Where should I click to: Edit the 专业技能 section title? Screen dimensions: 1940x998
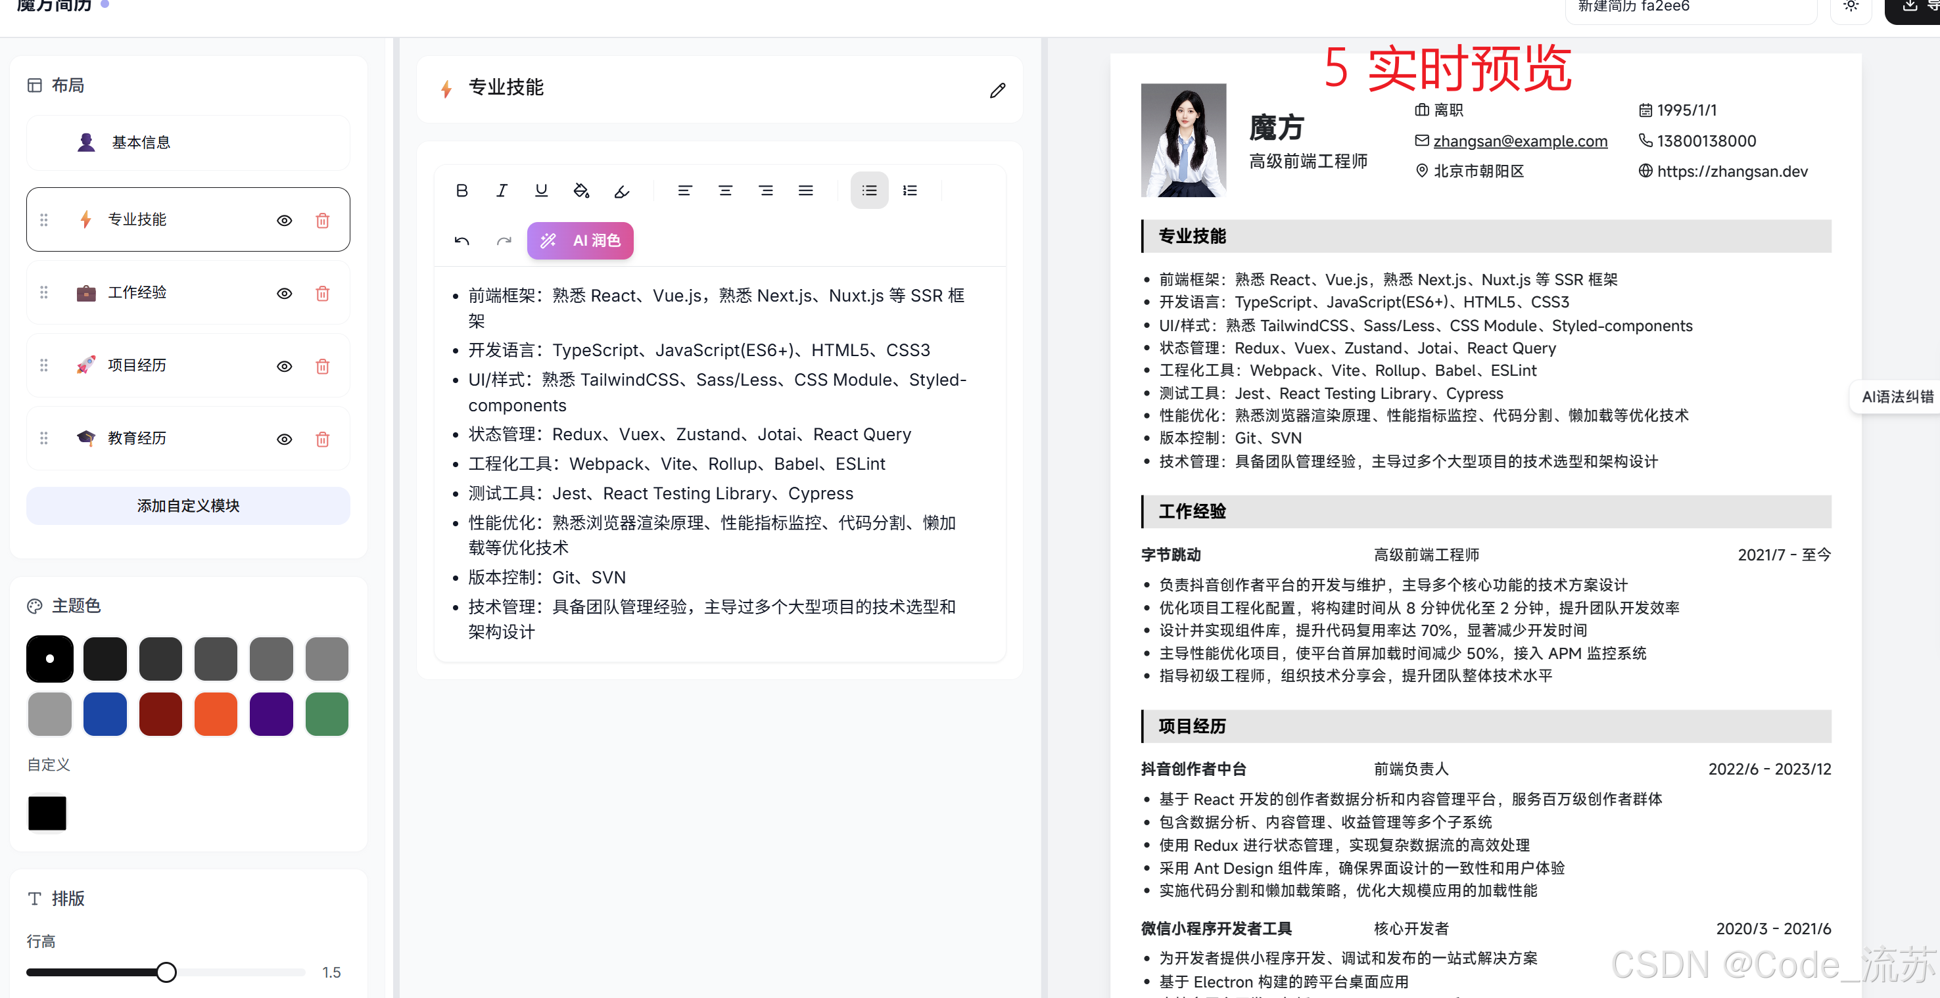coord(997,90)
